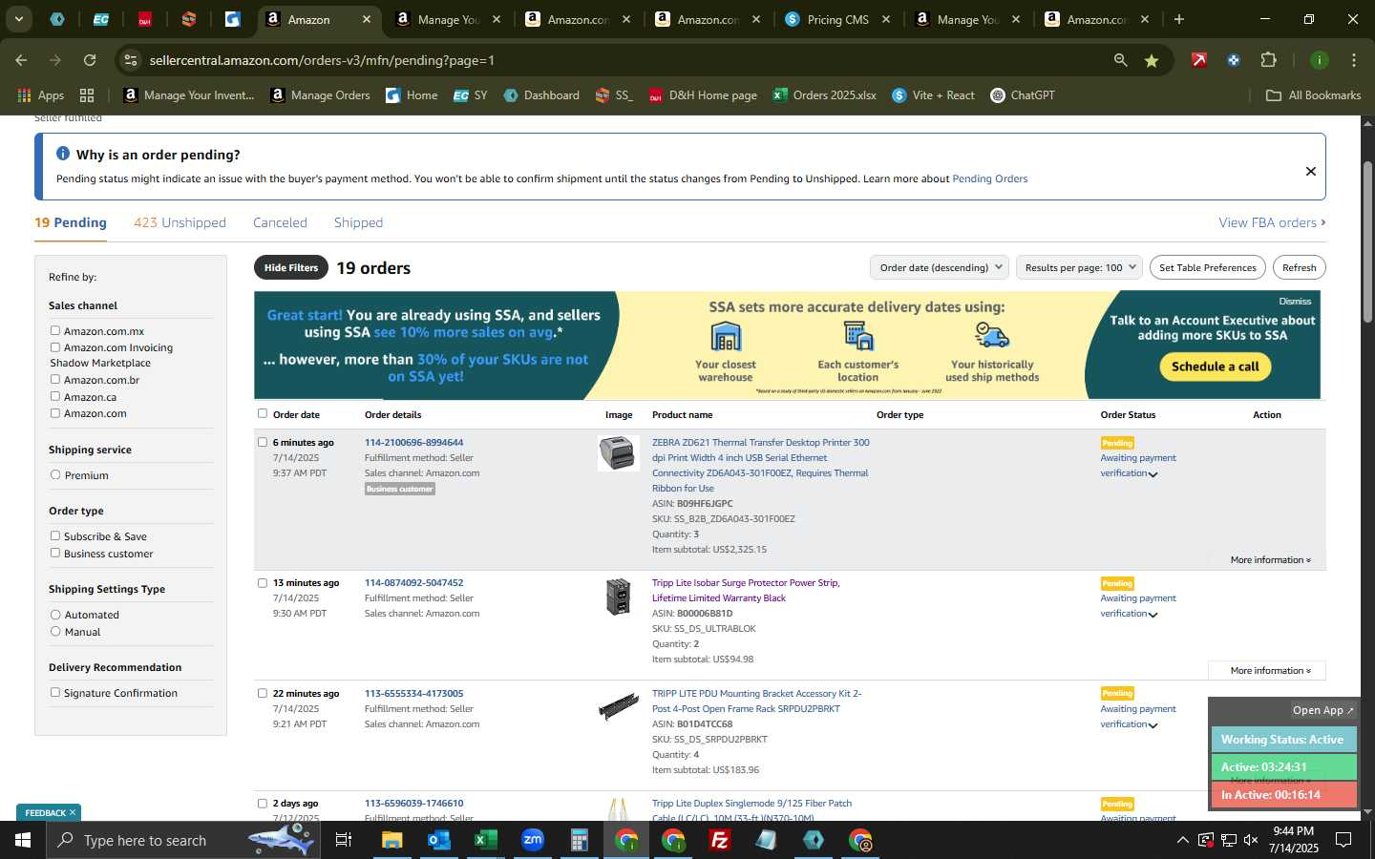Reload the page with refresh icon
The height and width of the screenshot is (859, 1375).
[x=90, y=60]
